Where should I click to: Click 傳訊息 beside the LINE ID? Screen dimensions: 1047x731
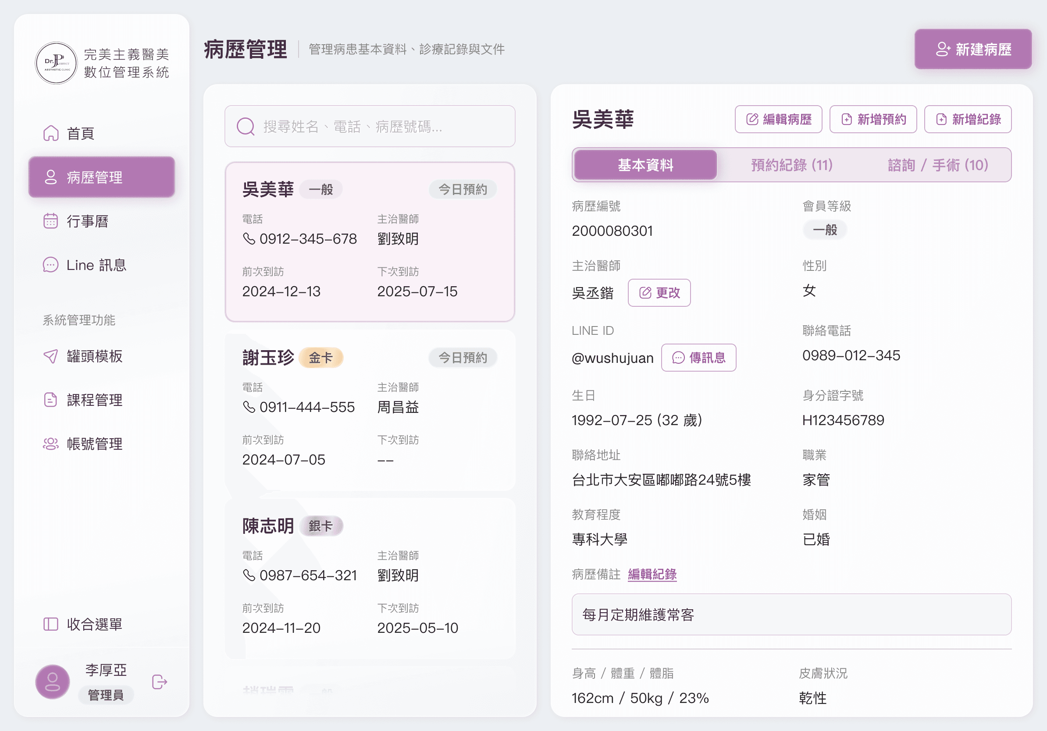[698, 358]
